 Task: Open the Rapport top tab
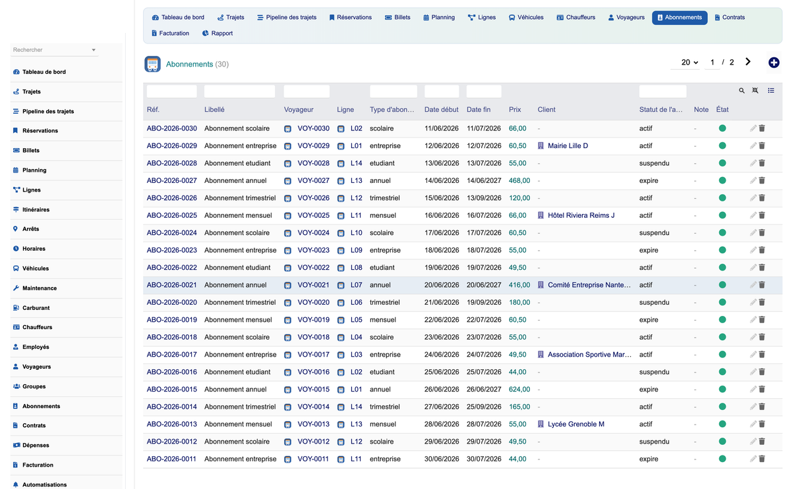[218, 33]
